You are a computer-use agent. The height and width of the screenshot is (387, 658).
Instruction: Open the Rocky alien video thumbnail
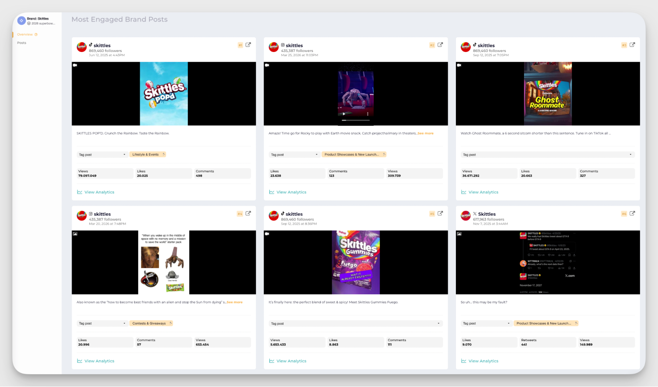pos(356,94)
